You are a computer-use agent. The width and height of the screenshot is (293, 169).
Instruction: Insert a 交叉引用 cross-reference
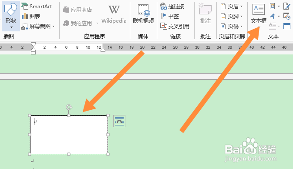point(175,27)
